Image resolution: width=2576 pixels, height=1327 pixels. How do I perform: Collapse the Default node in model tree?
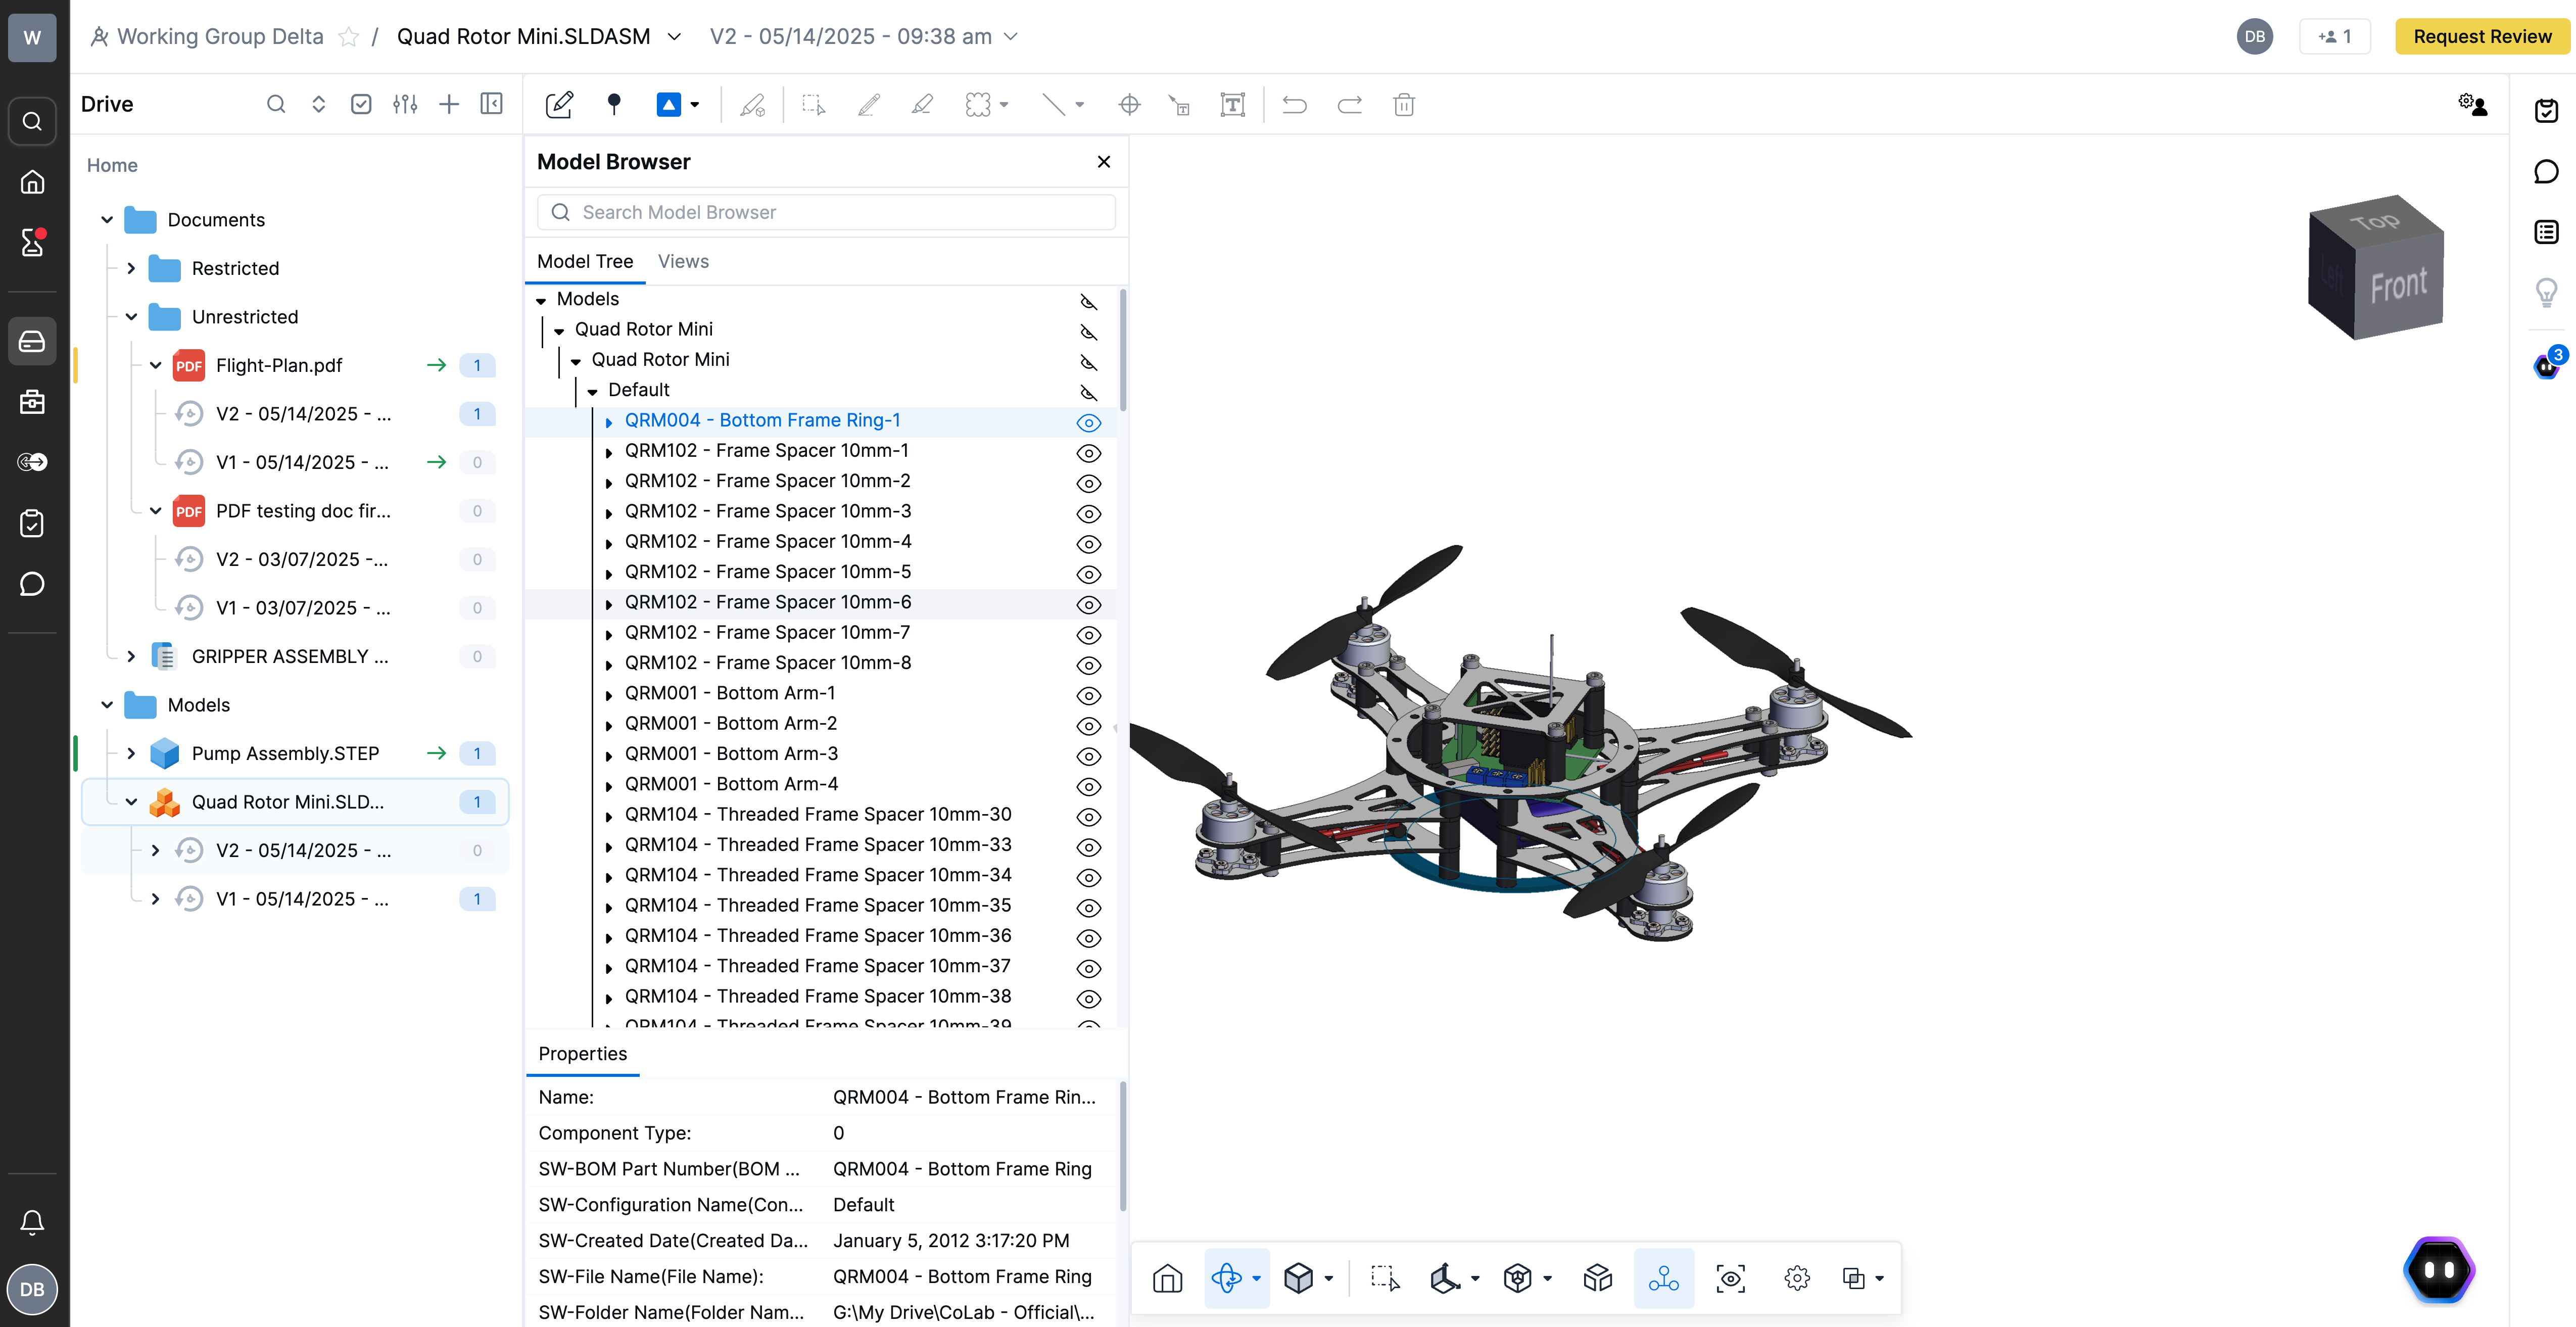[592, 391]
